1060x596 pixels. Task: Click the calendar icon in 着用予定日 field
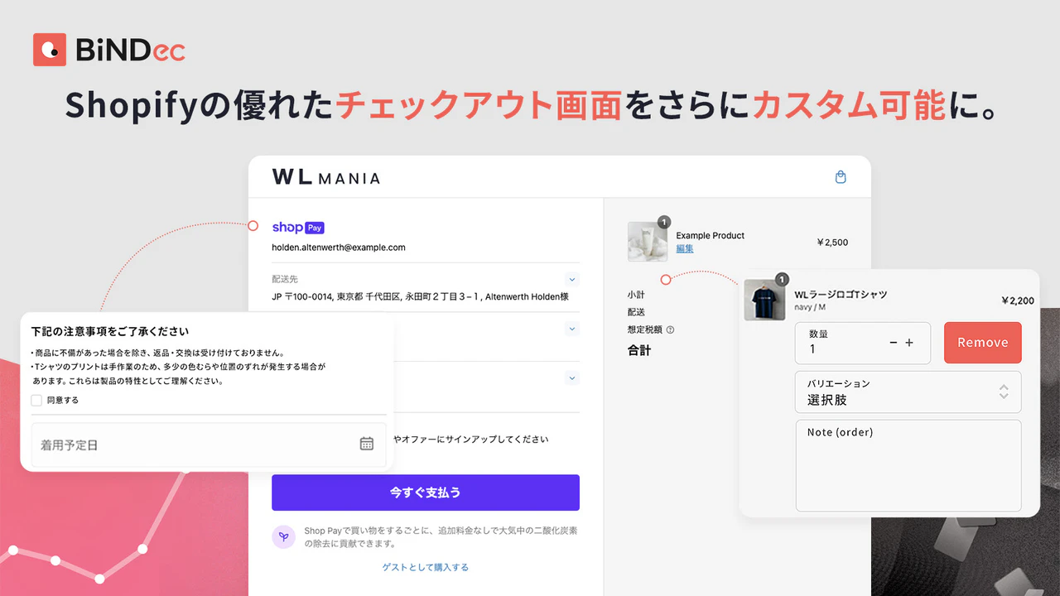point(367,444)
